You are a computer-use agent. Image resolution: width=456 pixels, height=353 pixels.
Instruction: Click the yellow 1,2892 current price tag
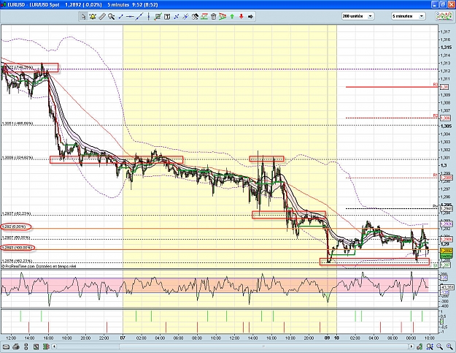[446, 251]
